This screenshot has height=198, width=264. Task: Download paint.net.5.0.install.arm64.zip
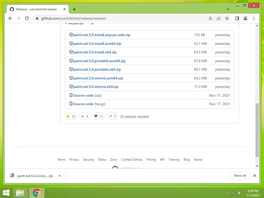coord(97,44)
